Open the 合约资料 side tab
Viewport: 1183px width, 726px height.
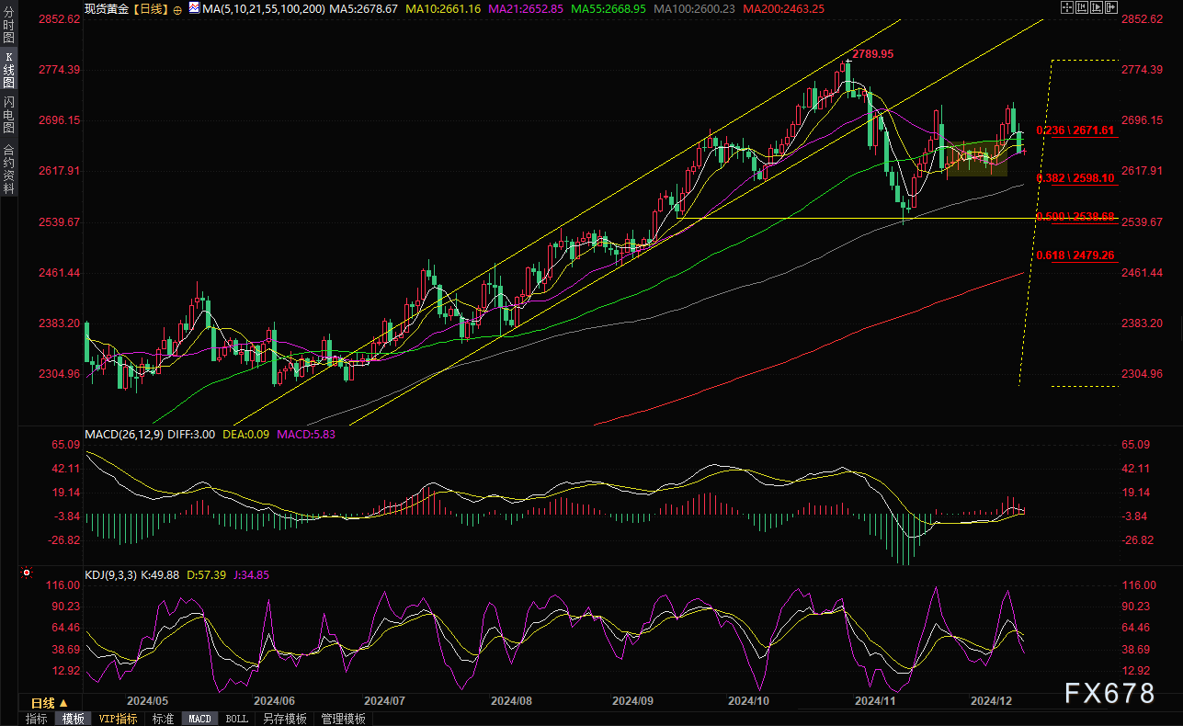coord(9,168)
